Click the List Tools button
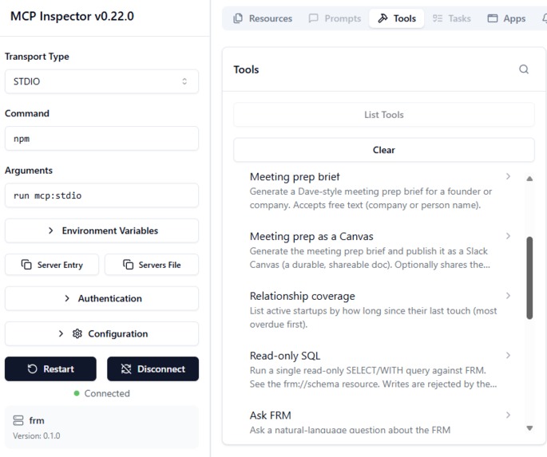This screenshot has height=457, width=547. tap(384, 115)
